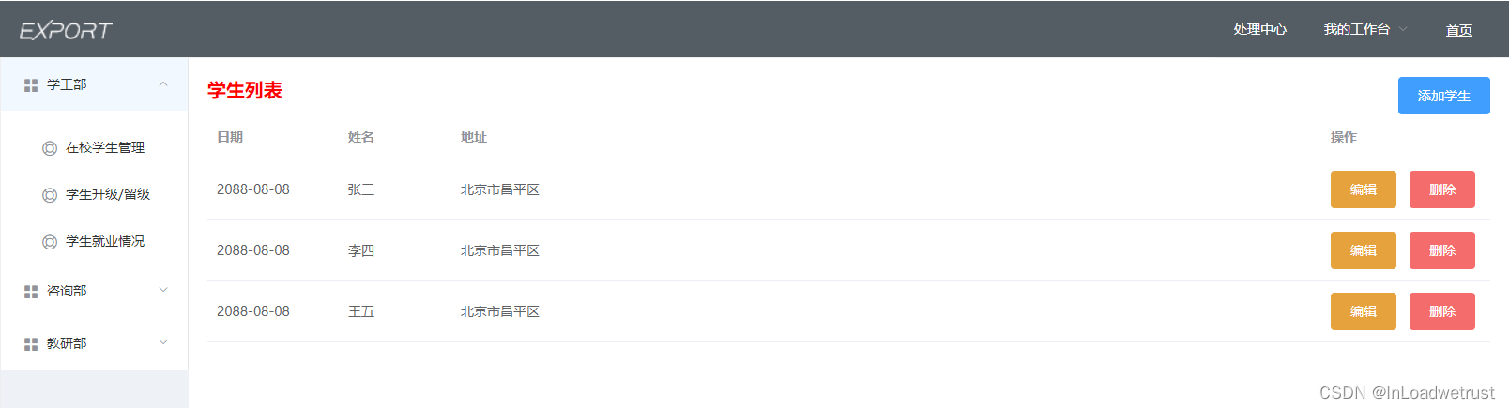Open the 首页 link in the header
The height and width of the screenshot is (408, 1509).
(x=1458, y=31)
